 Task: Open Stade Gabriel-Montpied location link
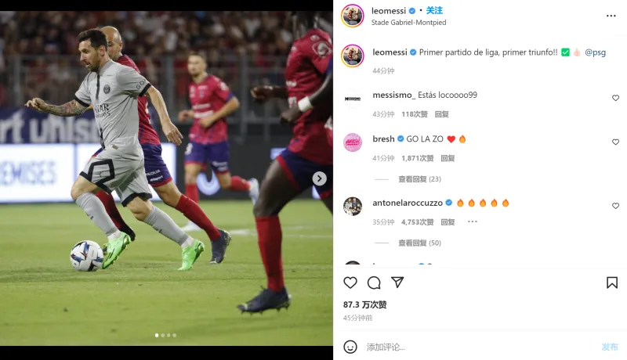408,23
